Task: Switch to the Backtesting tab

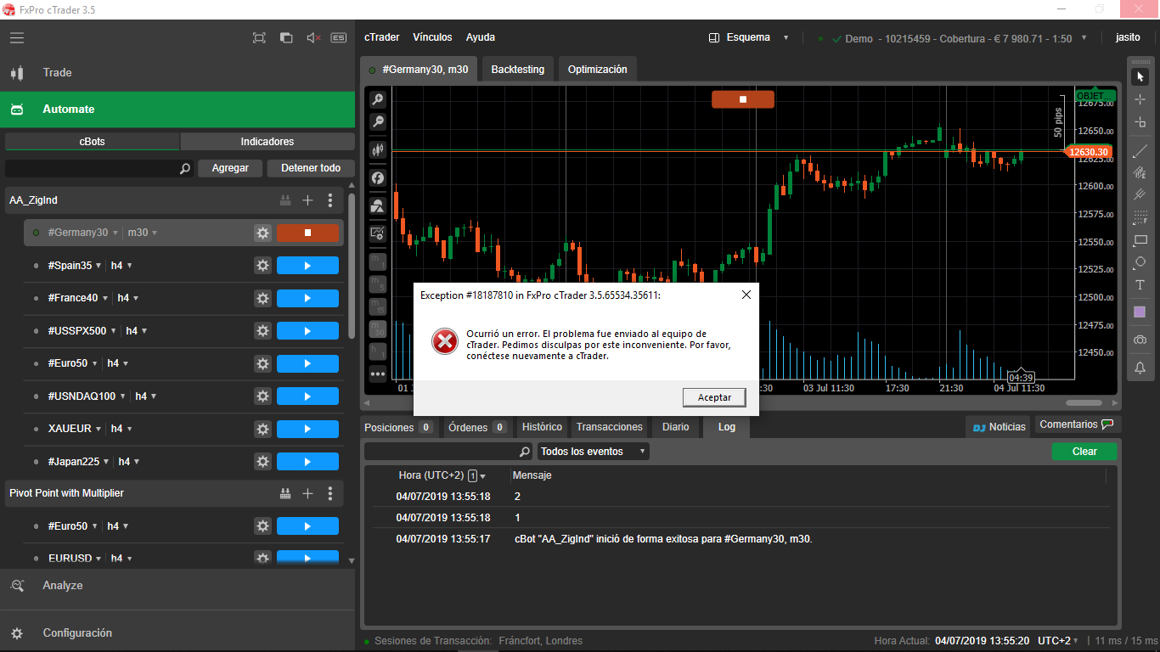Action: click(x=518, y=70)
